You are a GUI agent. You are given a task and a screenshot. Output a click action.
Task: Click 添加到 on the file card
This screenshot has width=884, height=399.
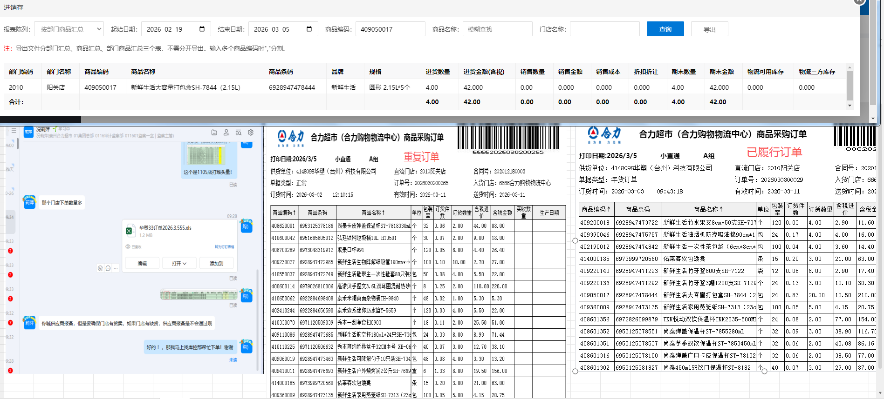(x=216, y=263)
